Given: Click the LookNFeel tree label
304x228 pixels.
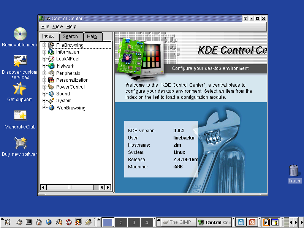Looking at the screenshot, I should pyautogui.click(x=68, y=59).
